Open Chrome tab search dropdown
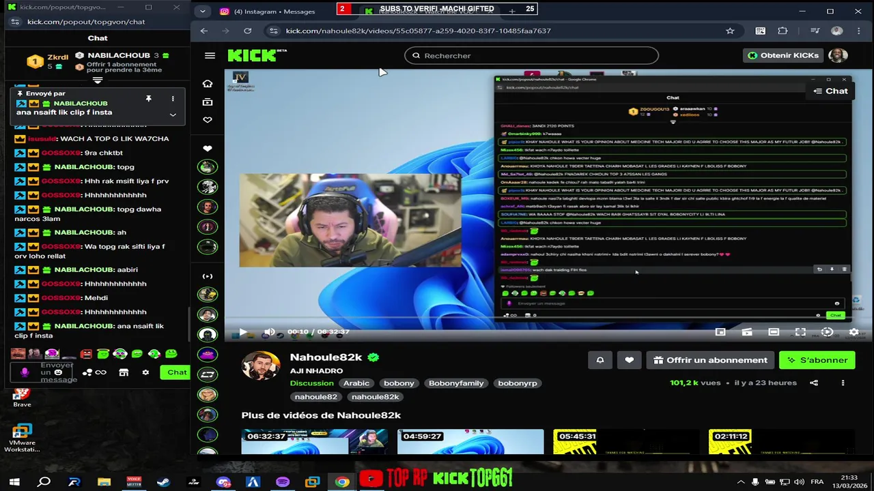The height and width of the screenshot is (491, 874). (202, 12)
